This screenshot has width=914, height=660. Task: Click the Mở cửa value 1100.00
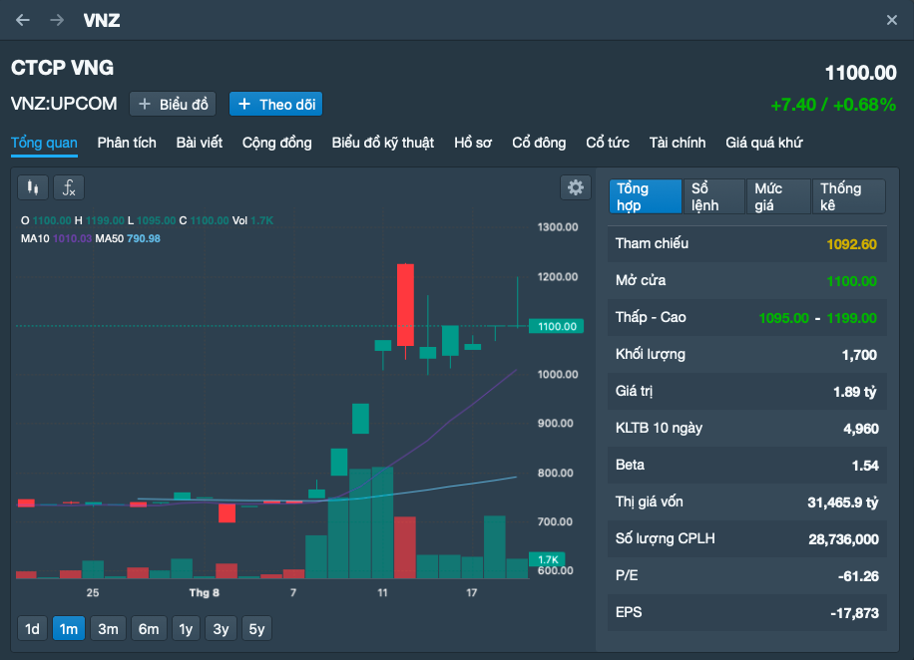(851, 281)
